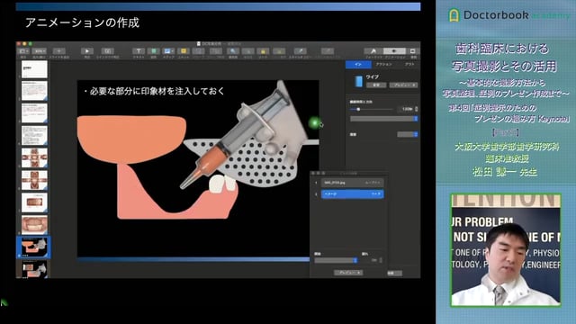Select the white teeth shape on the slide
Image resolution: width=576 pixels, height=324 pixels.
[x=222, y=184]
